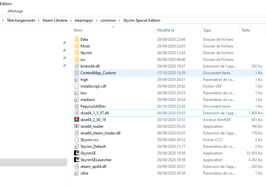Select the skse64_steam_loader.dll icon
This screenshot has width=266, height=186.
click(x=77, y=133)
